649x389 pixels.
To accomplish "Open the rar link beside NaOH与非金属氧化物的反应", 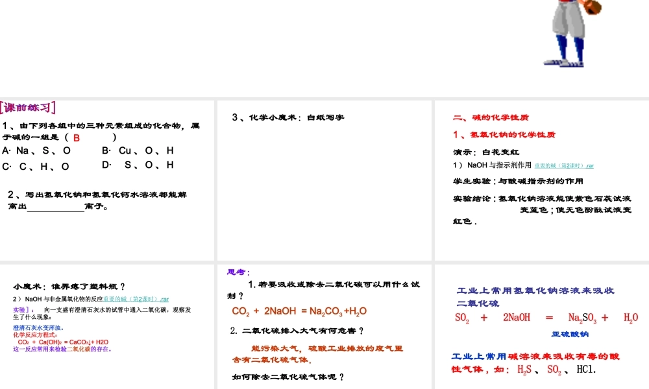I will (136, 299).
